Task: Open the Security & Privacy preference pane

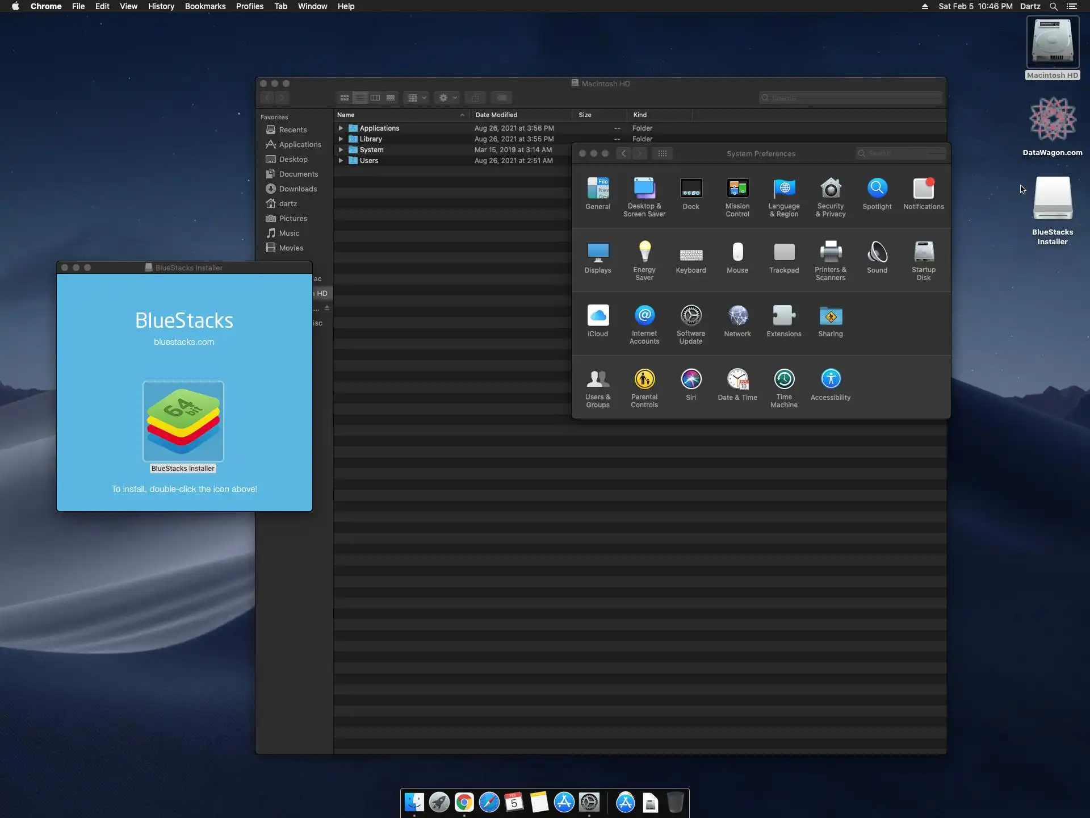Action: pyautogui.click(x=830, y=197)
